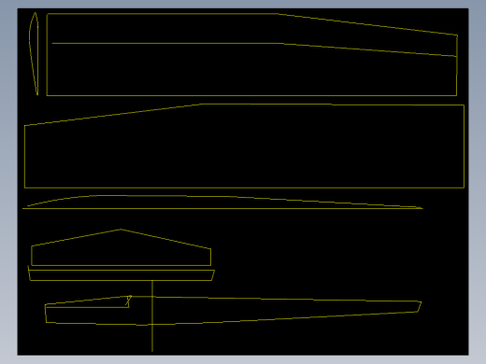The height and width of the screenshot is (364, 486).
Task: Select the narrow trapezoid strip below the fin
Action: pyautogui.click(x=121, y=273)
